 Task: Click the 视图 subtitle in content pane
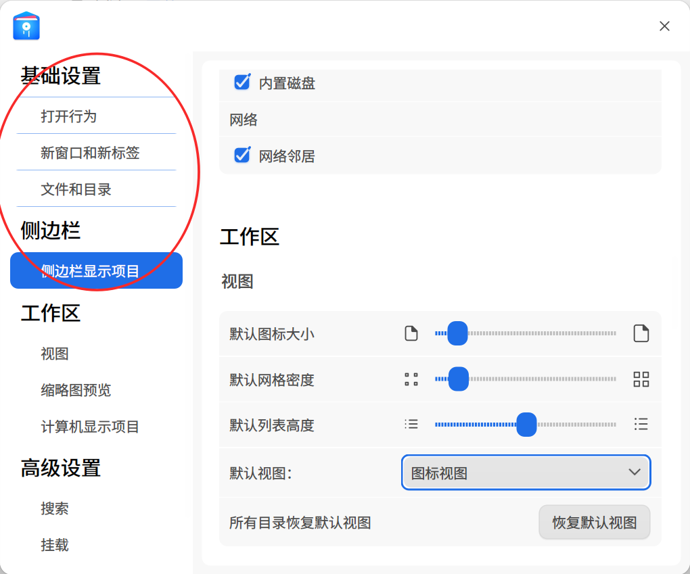point(237,281)
